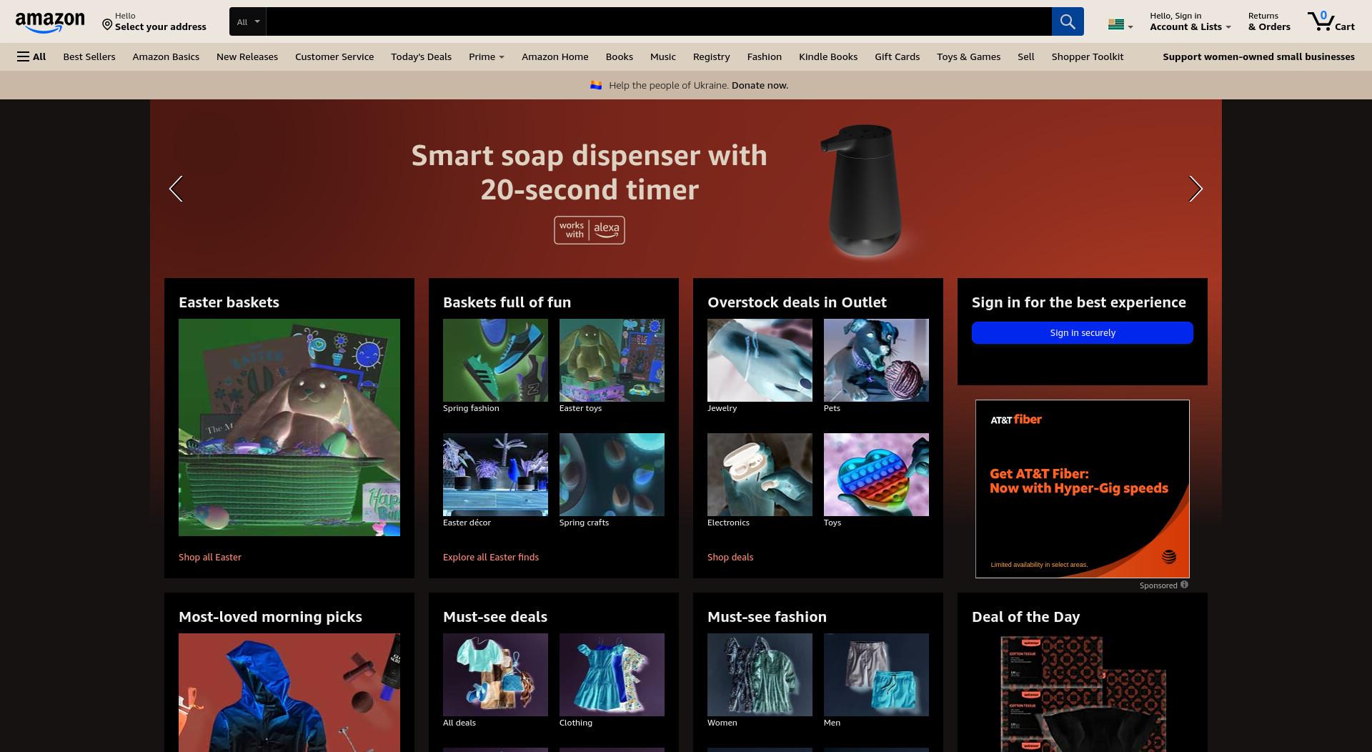1372x752 pixels.
Task: Open All deals thumbnail
Action: coord(495,675)
